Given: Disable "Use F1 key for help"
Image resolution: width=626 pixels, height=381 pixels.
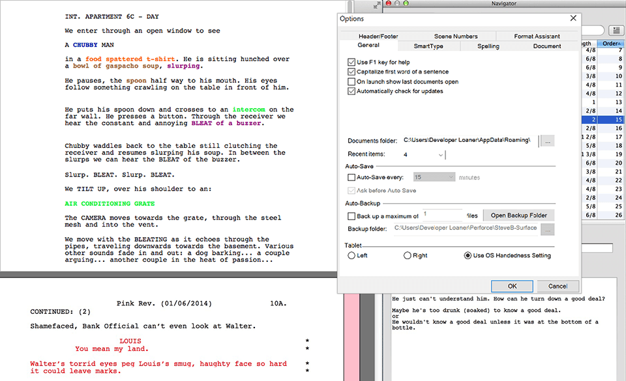Looking at the screenshot, I should 351,63.
